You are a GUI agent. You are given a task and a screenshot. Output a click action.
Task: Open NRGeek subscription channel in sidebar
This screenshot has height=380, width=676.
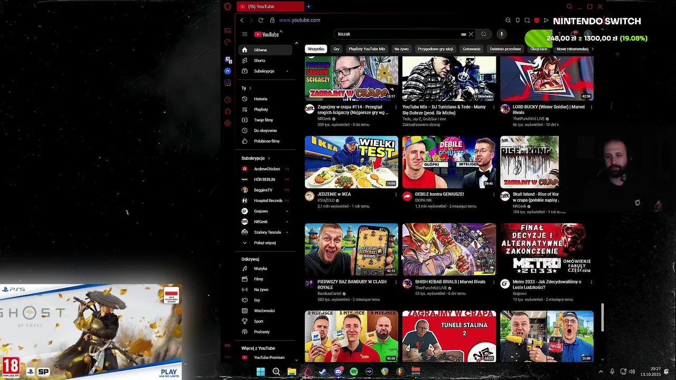[x=265, y=222]
